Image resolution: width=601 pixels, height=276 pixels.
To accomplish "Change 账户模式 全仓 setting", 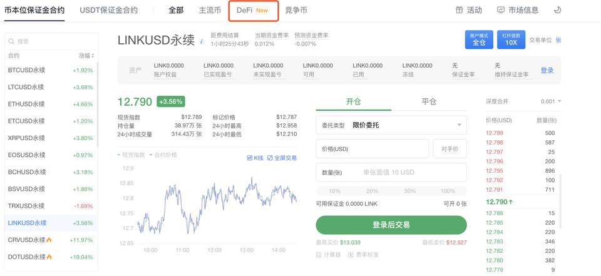I will coord(479,40).
